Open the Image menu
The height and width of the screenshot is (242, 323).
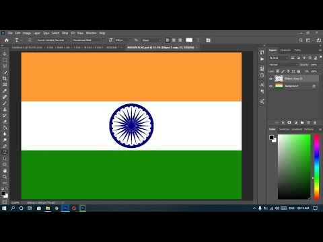(27, 33)
